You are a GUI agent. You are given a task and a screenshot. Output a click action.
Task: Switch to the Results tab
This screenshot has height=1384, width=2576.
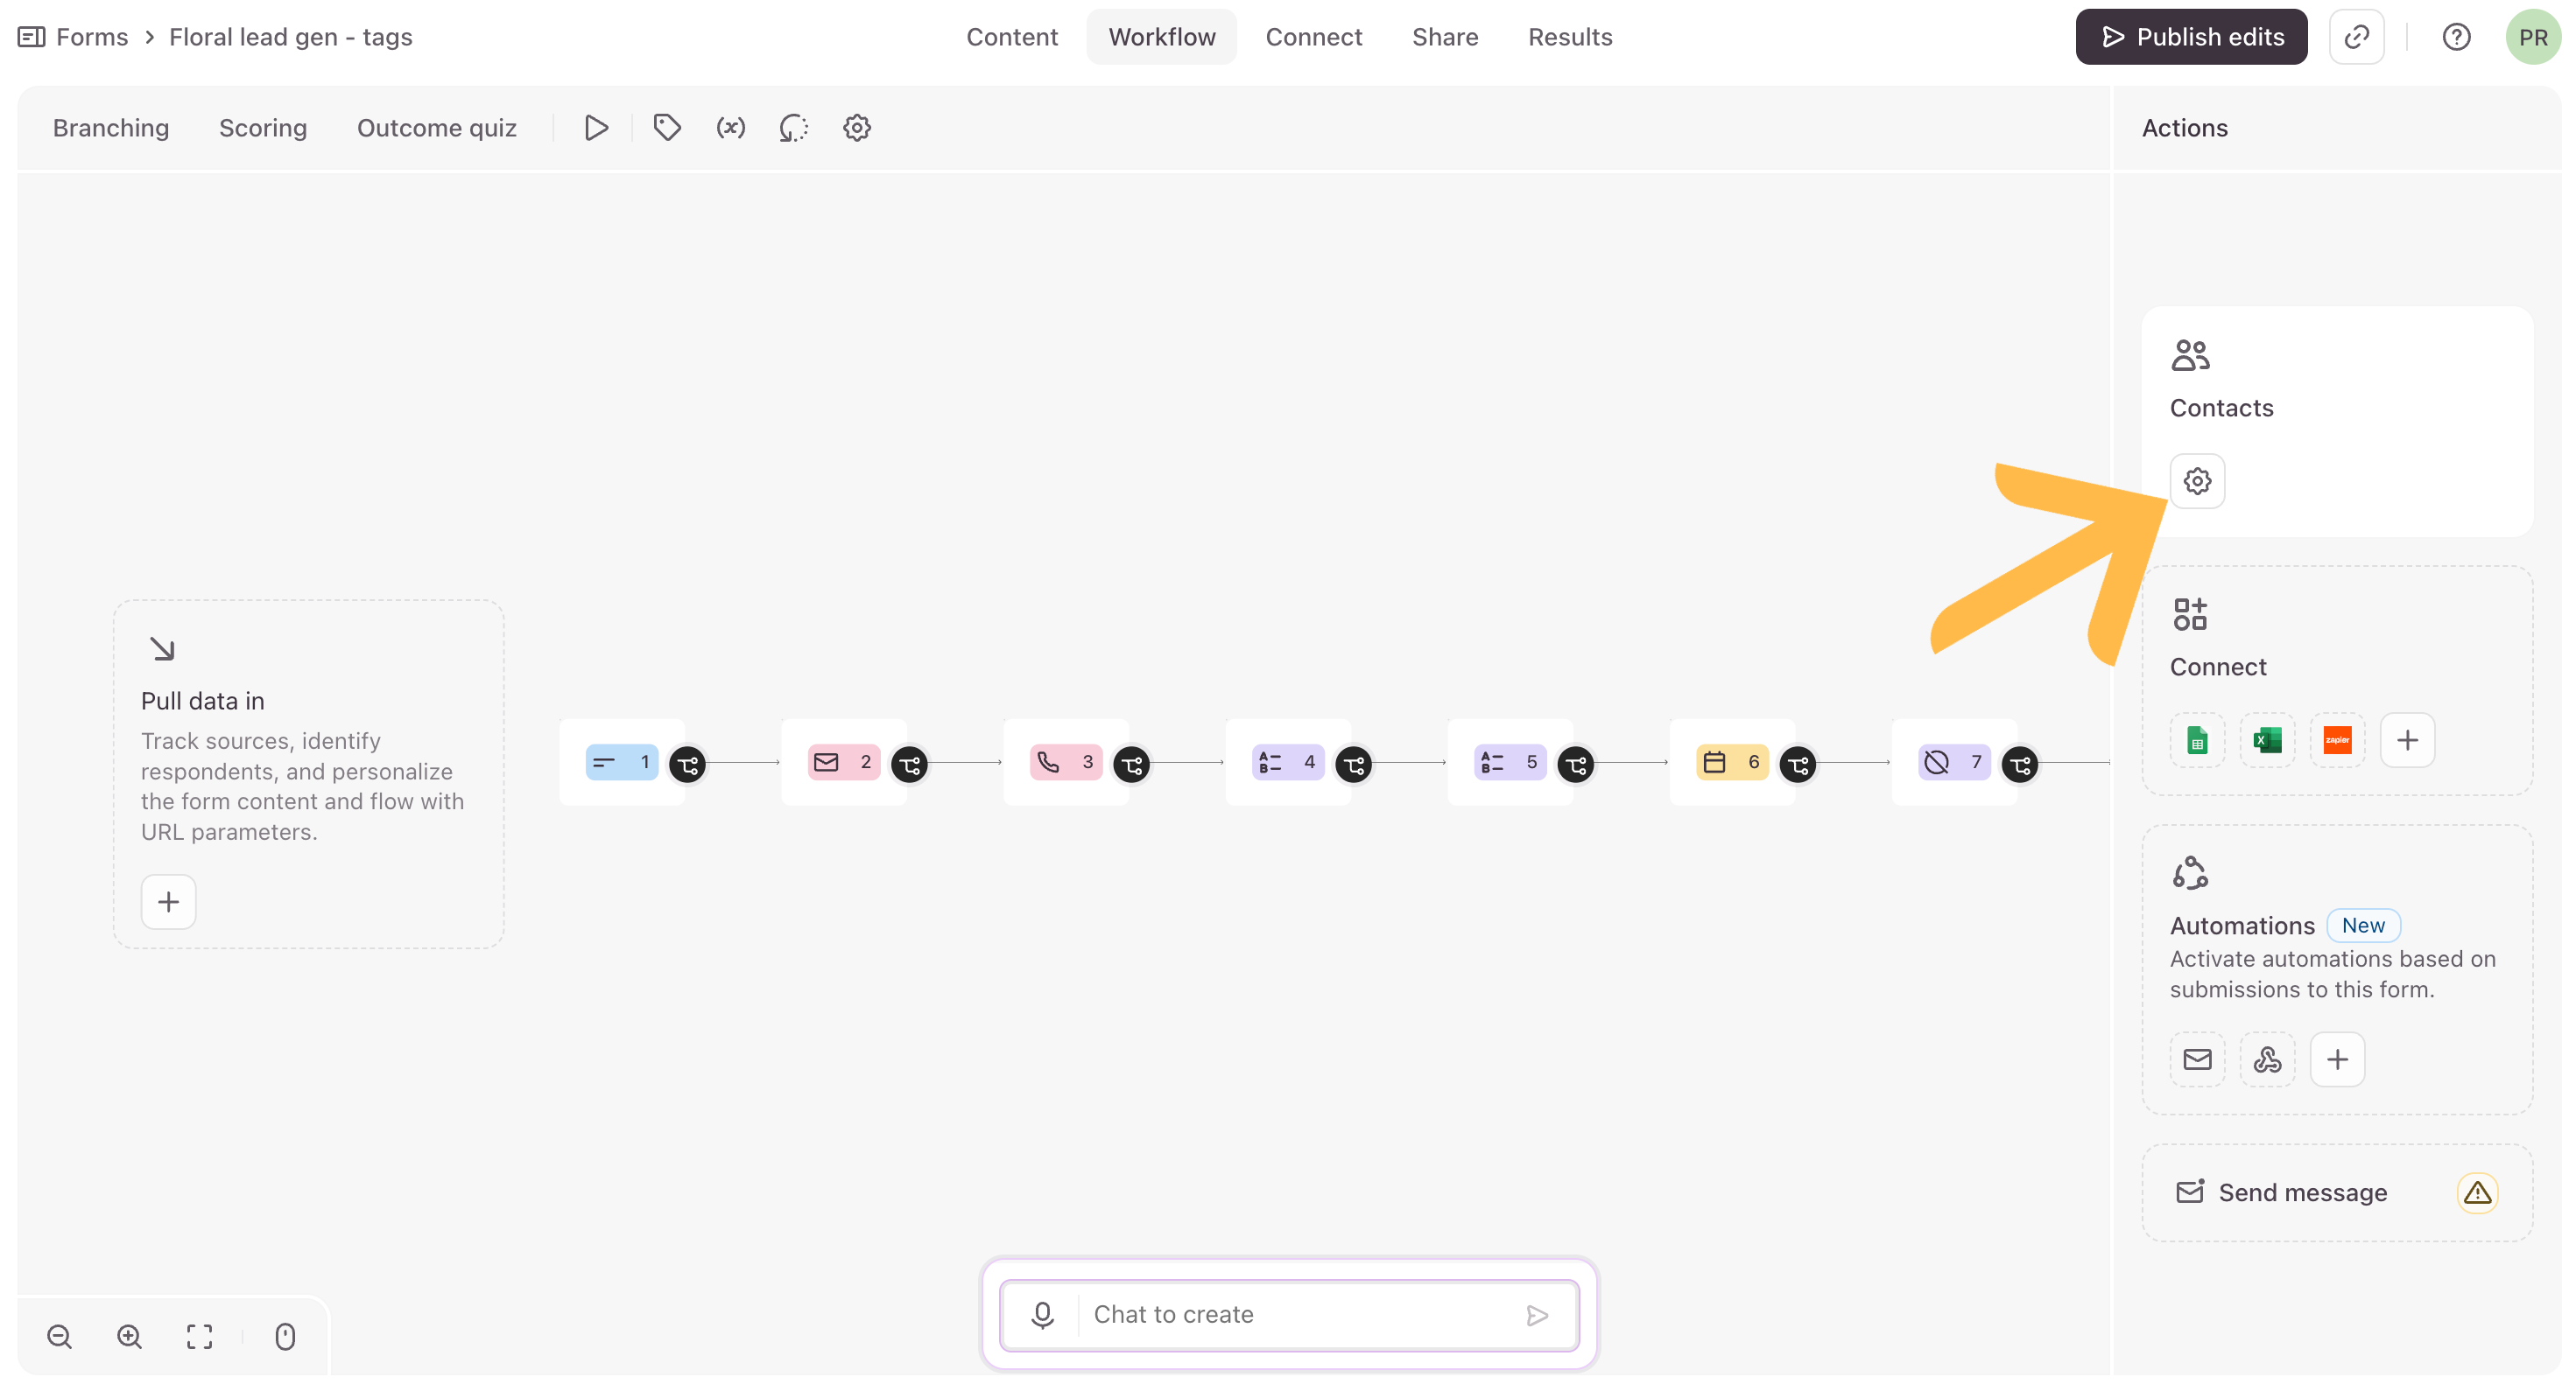click(x=1570, y=37)
